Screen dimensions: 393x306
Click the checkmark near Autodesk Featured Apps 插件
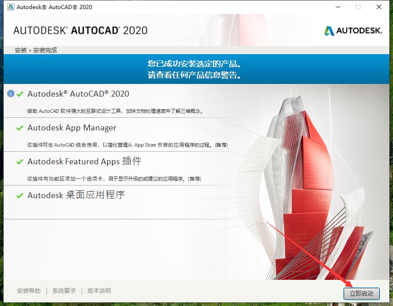coord(19,161)
